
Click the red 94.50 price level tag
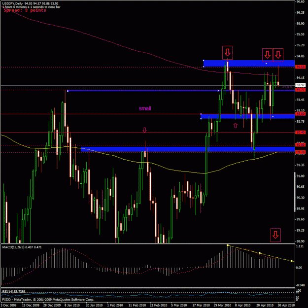tap(301, 67)
